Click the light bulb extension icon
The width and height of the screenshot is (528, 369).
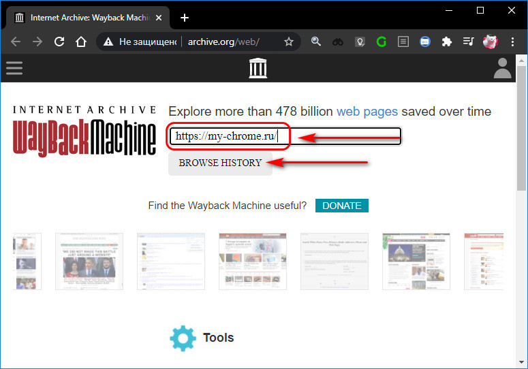click(360, 42)
